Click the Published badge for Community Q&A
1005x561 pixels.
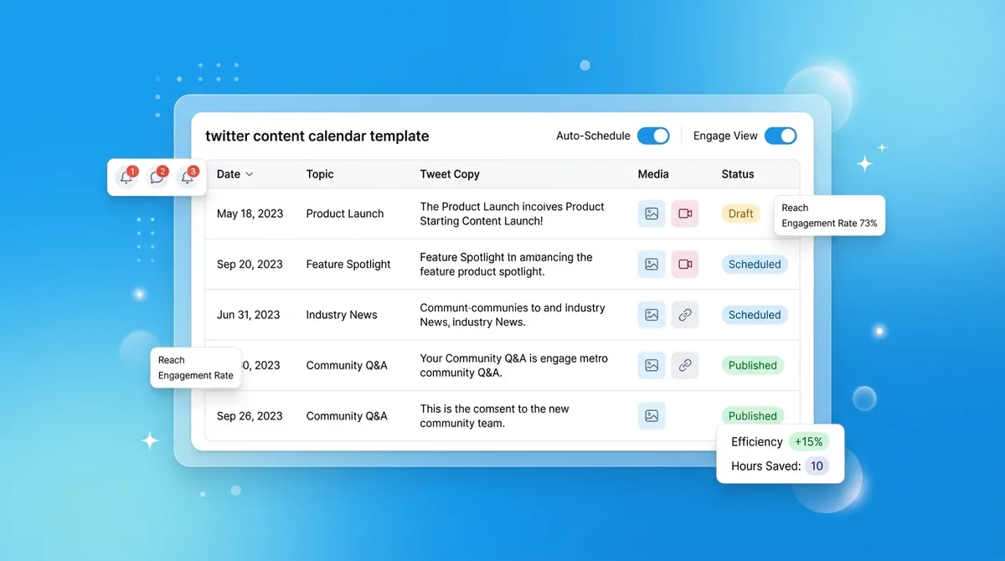(x=752, y=365)
